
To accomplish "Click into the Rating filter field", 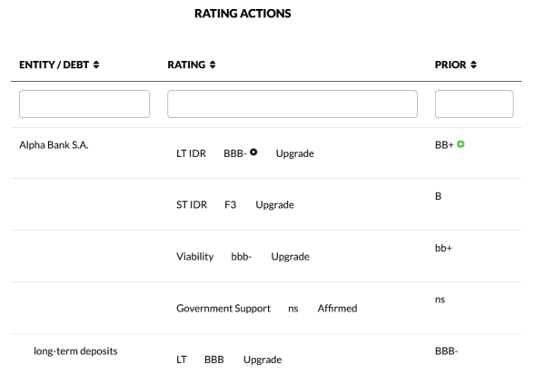I will pos(292,104).
